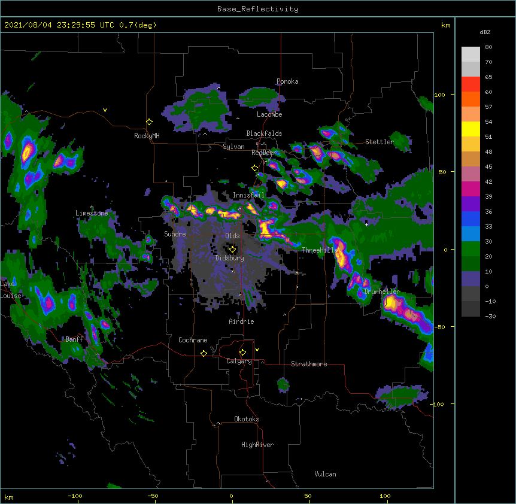Select the radar site diamond between Olds and Didsbury

[x=233, y=250]
